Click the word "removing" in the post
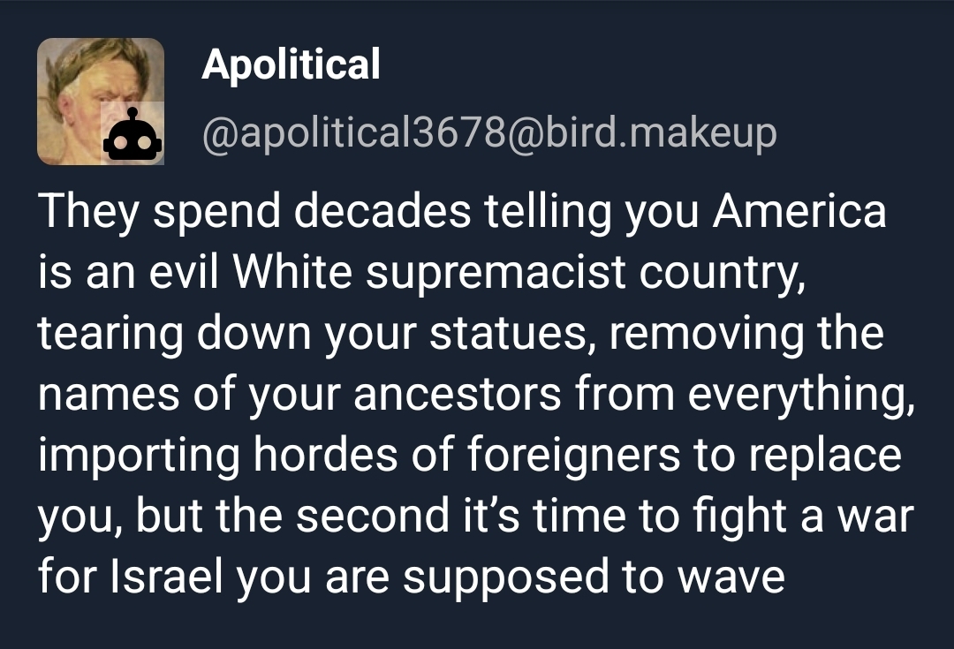This screenshot has width=954, height=649. (x=685, y=335)
